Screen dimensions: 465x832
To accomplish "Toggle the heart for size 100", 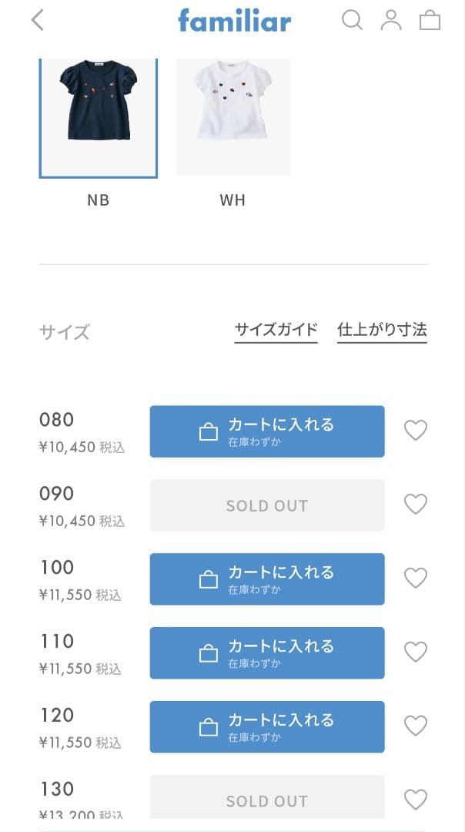I will point(416,578).
